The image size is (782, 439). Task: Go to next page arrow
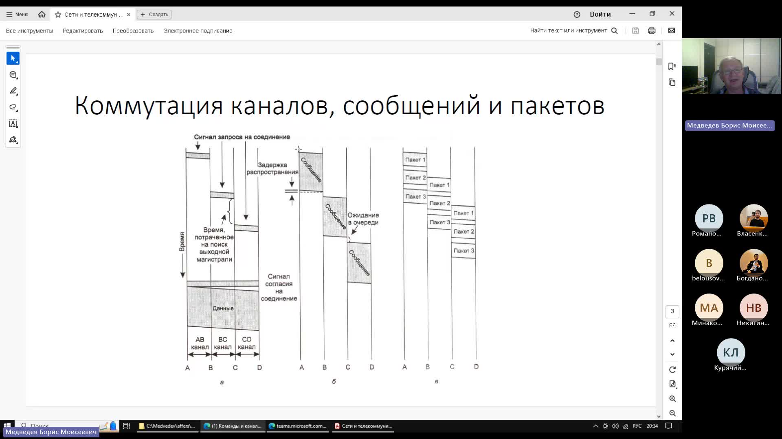(672, 354)
